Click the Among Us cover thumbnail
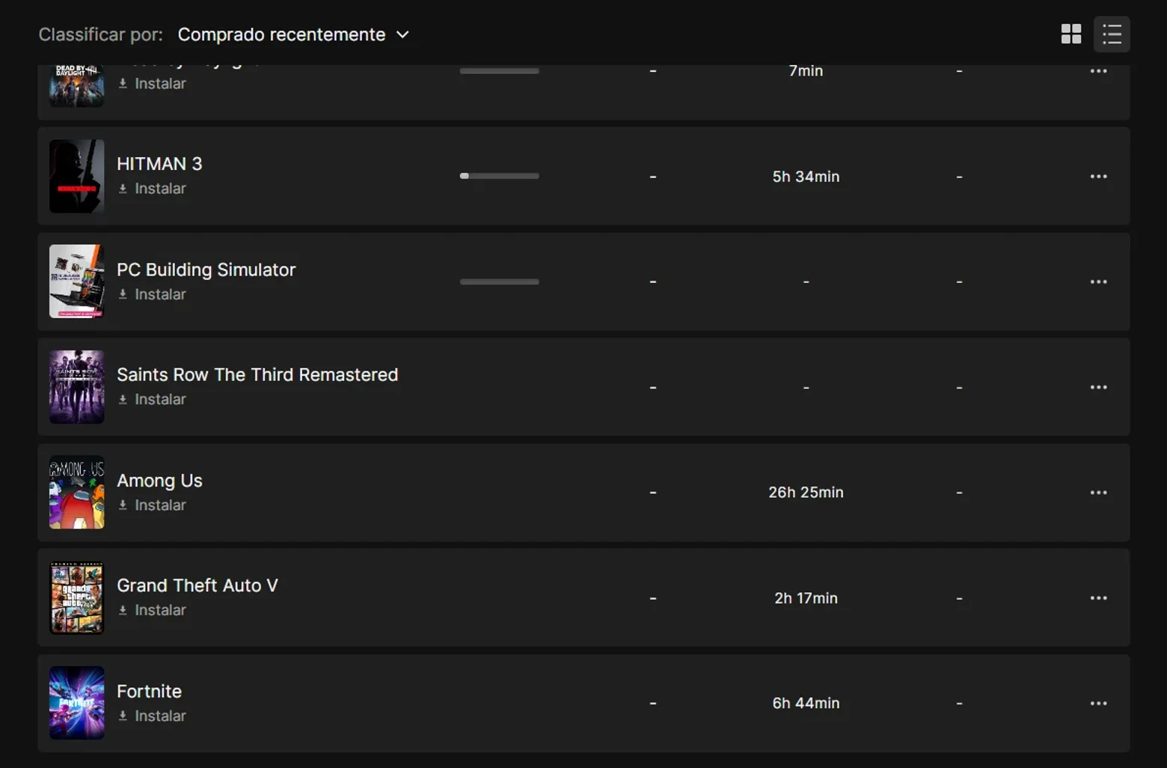This screenshot has height=768, width=1167. 77,493
